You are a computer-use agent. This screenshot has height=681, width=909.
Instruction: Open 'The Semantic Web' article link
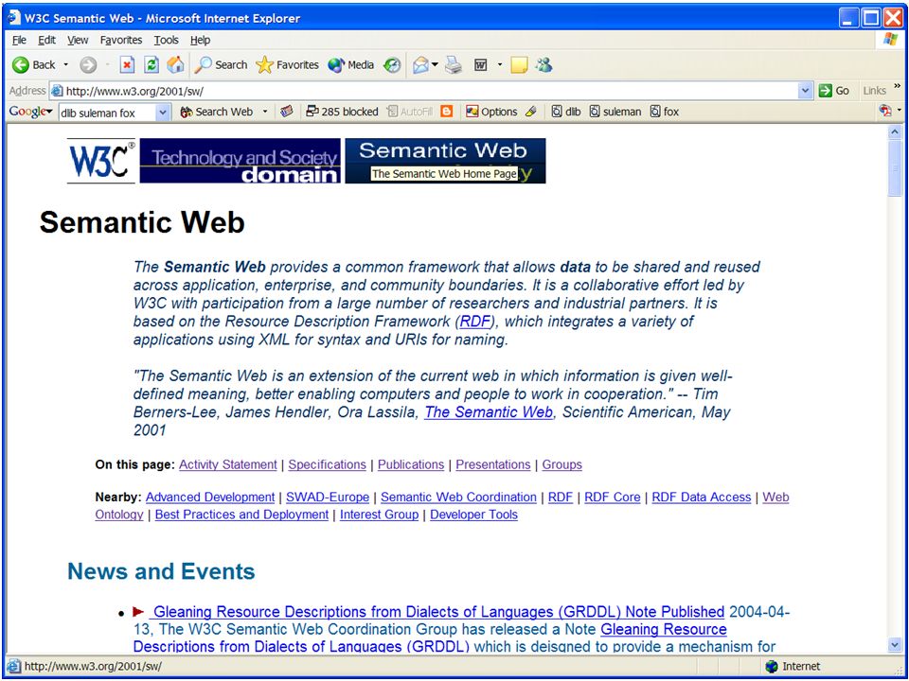pyautogui.click(x=489, y=412)
